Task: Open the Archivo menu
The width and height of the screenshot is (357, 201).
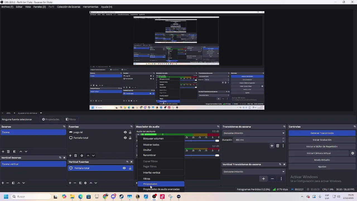Action: click(x=7, y=7)
